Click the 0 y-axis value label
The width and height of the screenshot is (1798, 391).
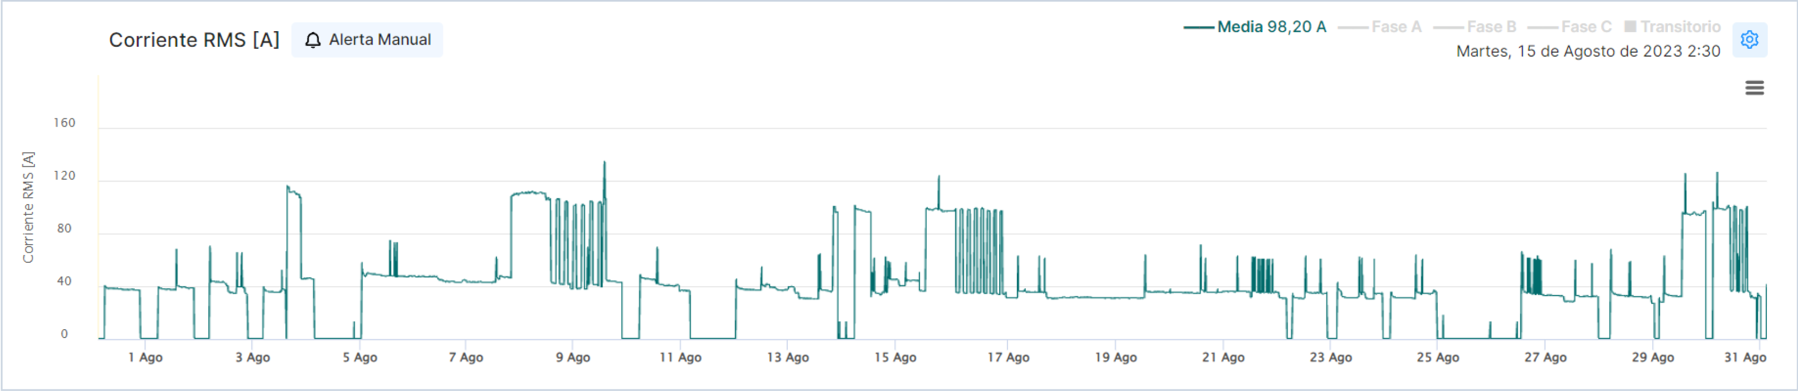pos(64,334)
